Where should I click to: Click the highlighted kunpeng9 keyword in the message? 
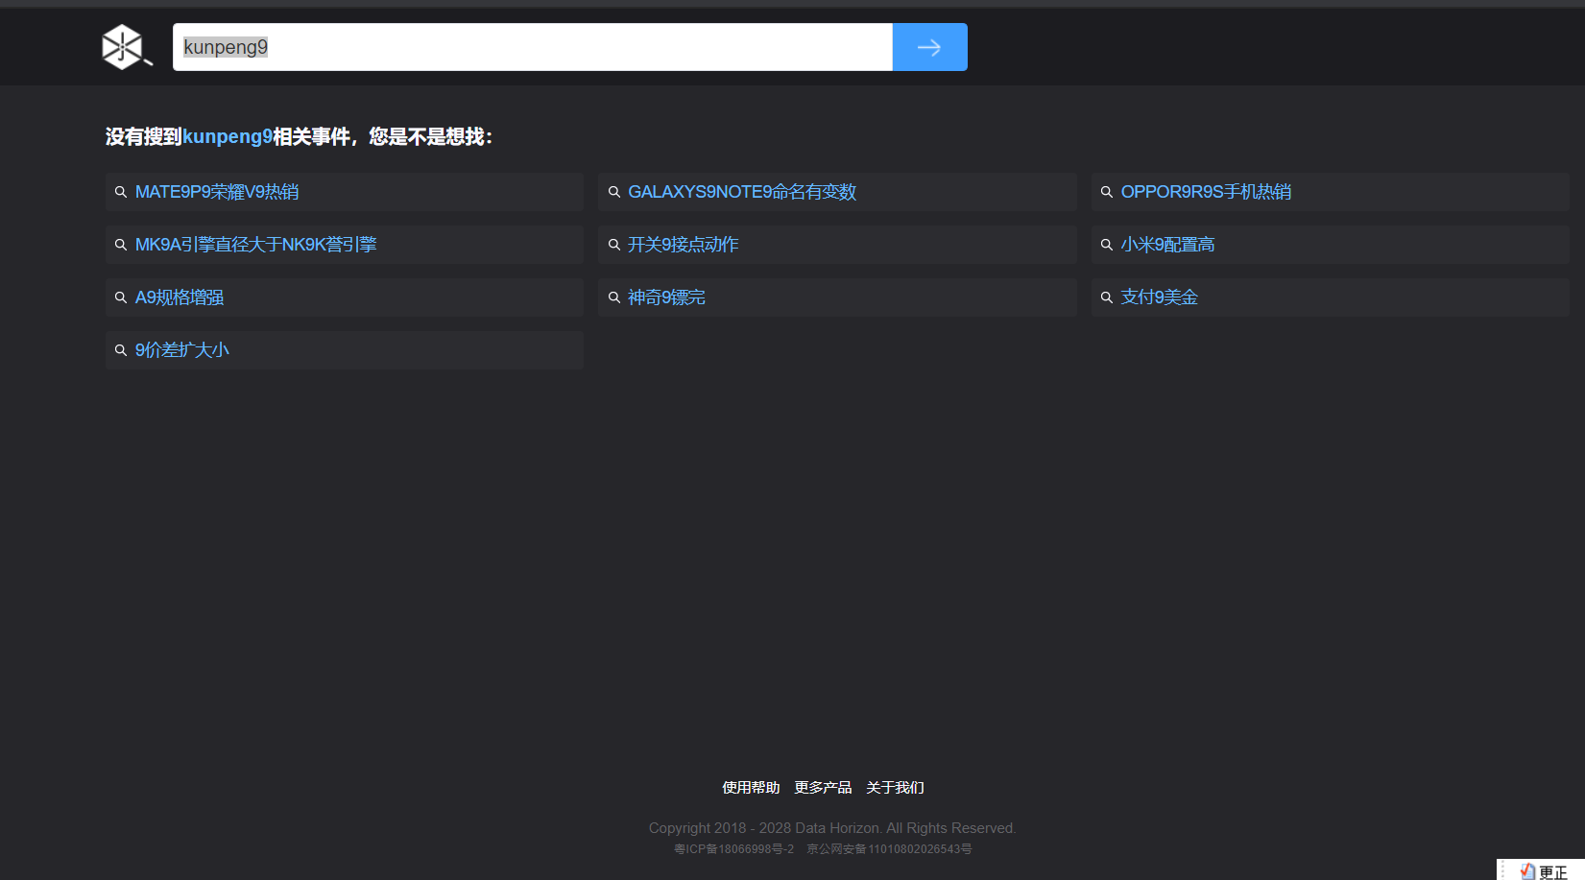[x=228, y=136]
